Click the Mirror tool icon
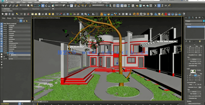205x105 pixels. (107, 5)
